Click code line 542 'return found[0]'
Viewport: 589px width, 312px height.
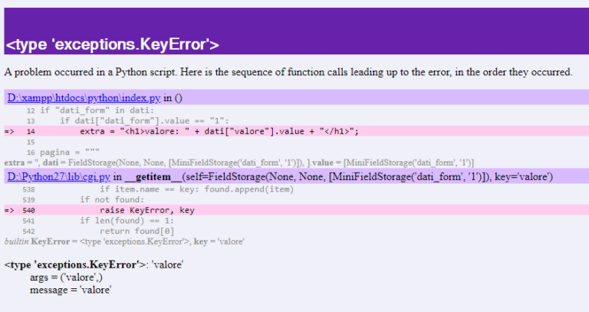[x=137, y=231]
